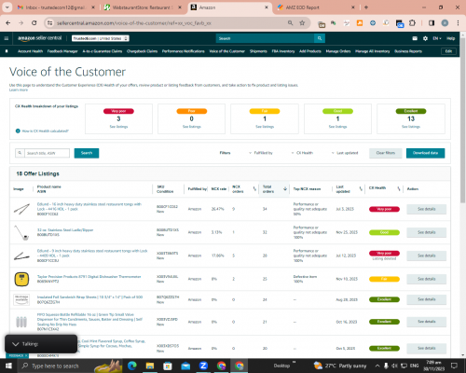Open the EN language dropdown

pos(437,38)
